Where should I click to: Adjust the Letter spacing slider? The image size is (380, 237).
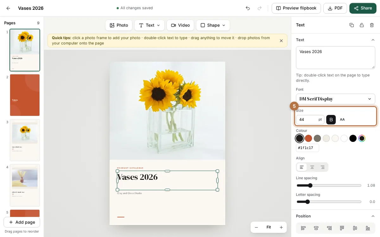[329, 202]
